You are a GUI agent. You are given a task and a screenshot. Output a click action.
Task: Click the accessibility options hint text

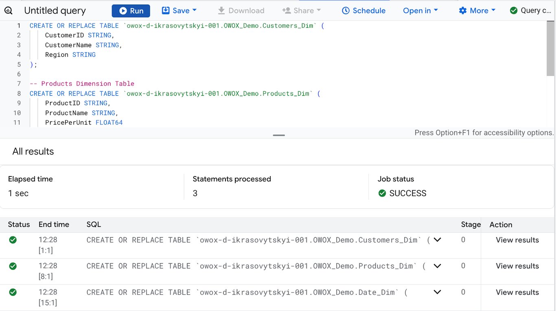484,133
